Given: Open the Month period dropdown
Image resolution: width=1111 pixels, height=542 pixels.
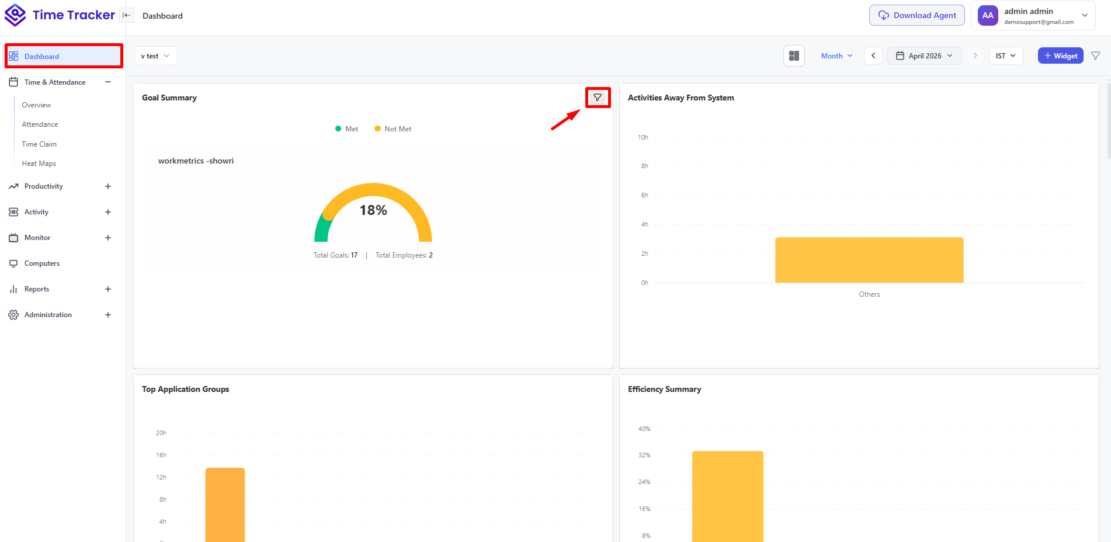Looking at the screenshot, I should click(x=836, y=56).
